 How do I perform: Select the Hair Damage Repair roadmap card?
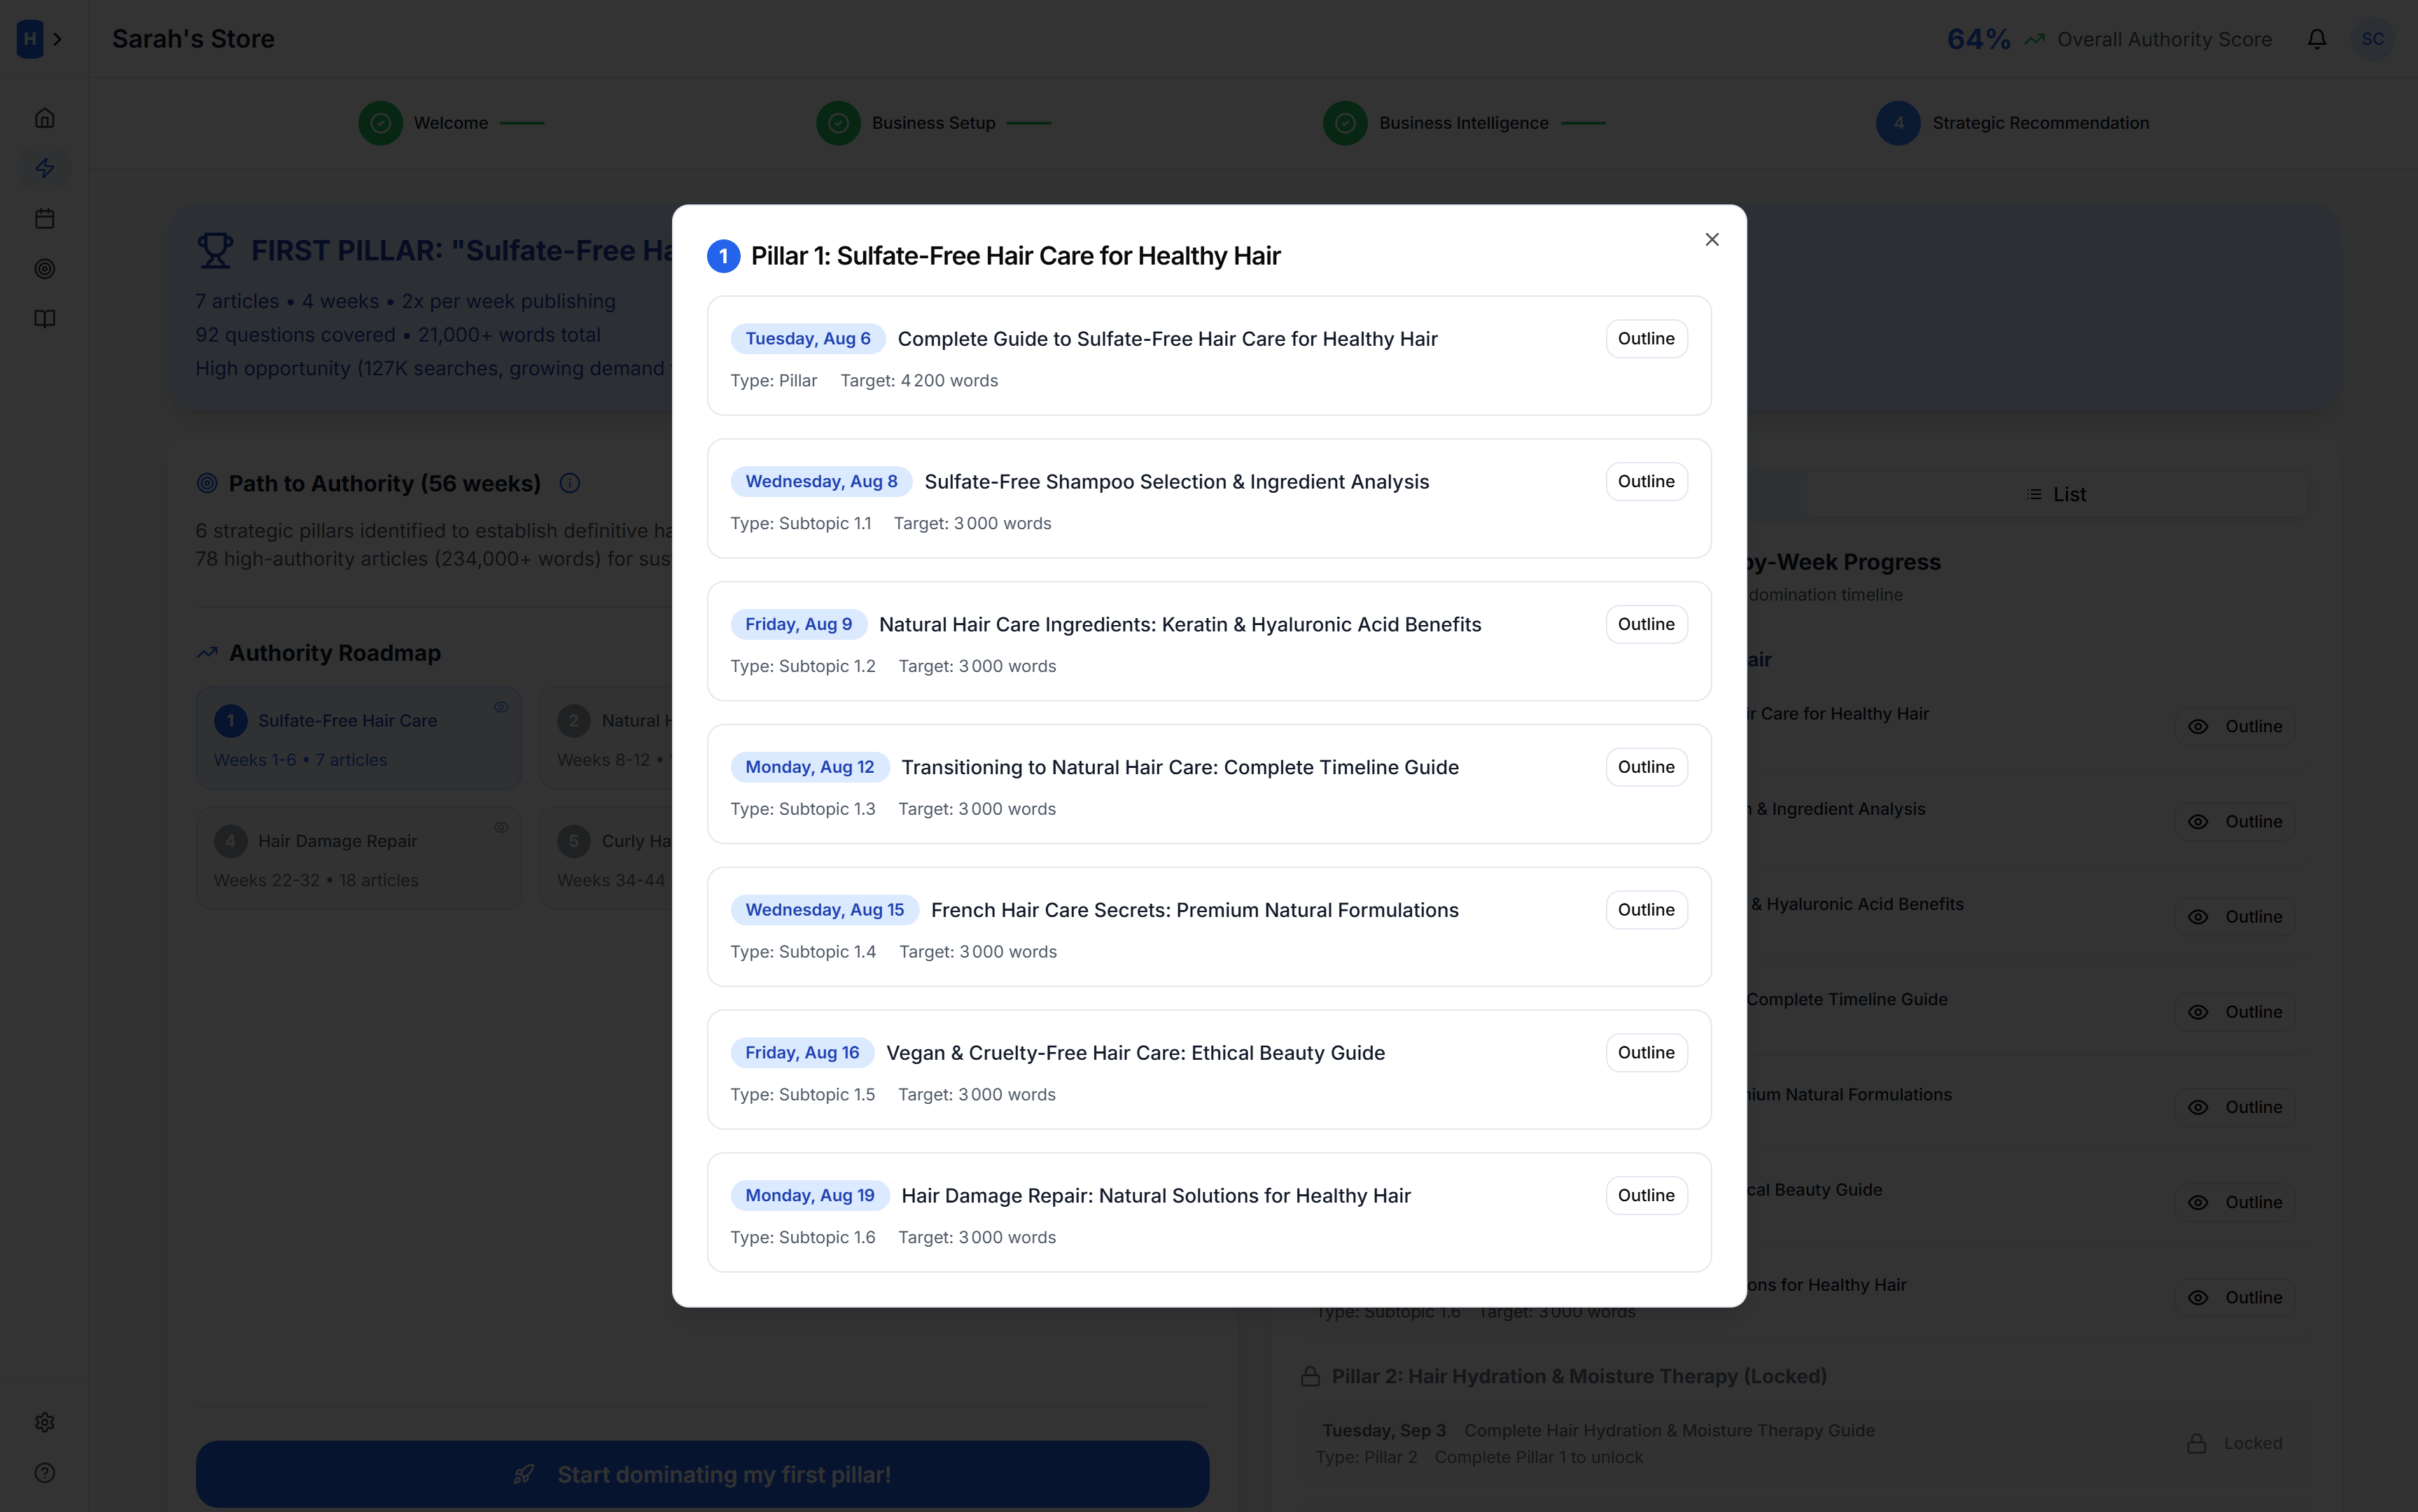click(358, 858)
